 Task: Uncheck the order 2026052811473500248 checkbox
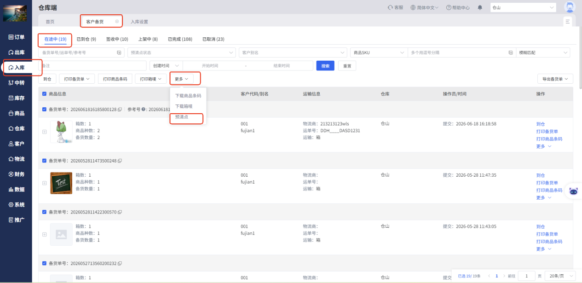point(44,161)
